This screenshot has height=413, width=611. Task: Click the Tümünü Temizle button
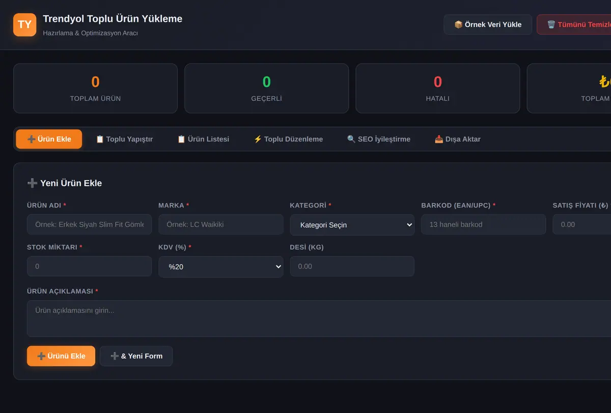[574, 24]
